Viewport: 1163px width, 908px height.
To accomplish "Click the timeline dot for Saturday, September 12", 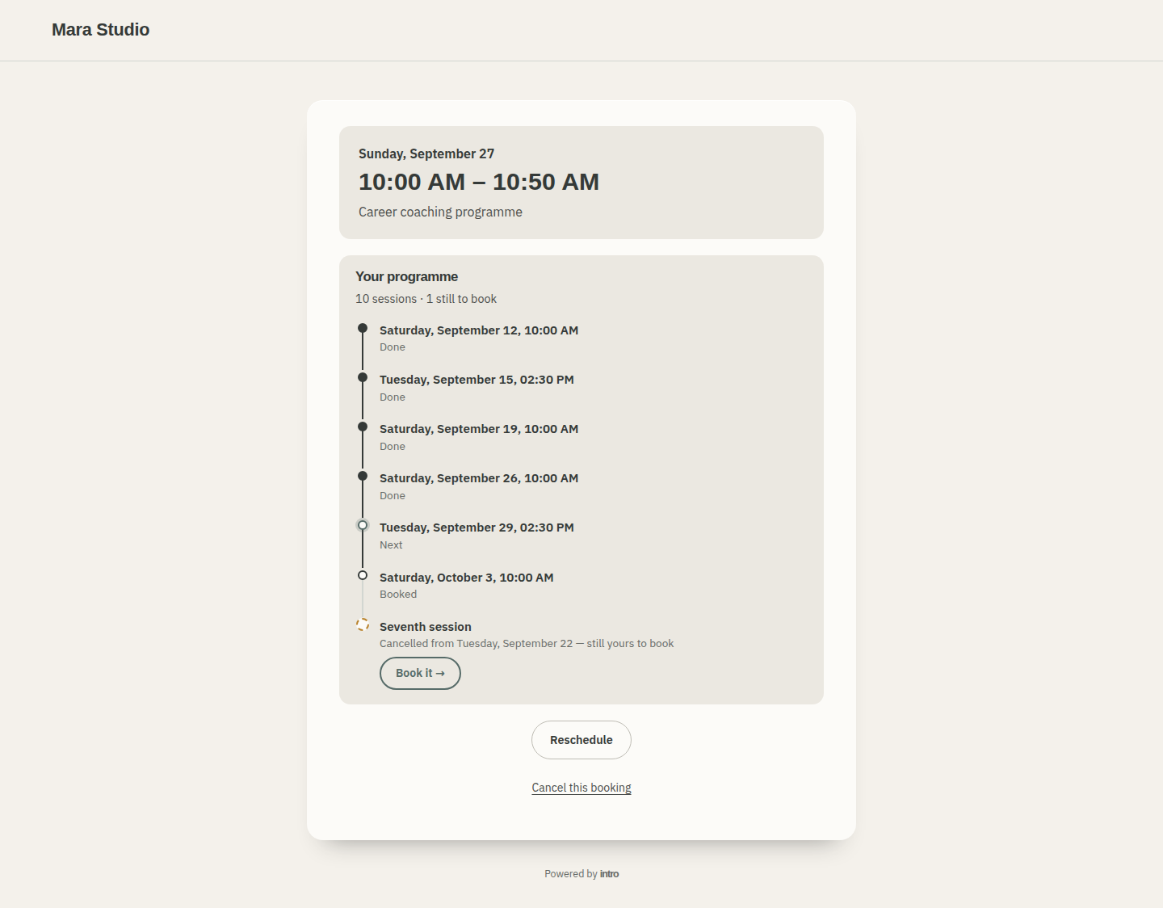I will (x=363, y=328).
